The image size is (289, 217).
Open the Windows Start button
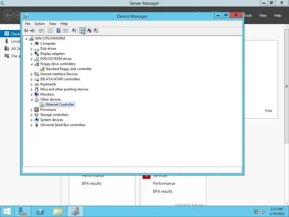(x=7, y=211)
